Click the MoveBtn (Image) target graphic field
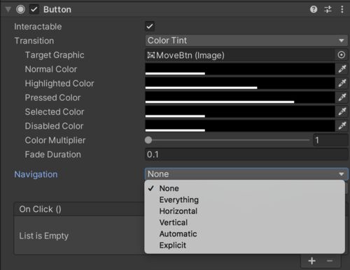Viewport: 350px width, 270px height. pyautogui.click(x=240, y=55)
